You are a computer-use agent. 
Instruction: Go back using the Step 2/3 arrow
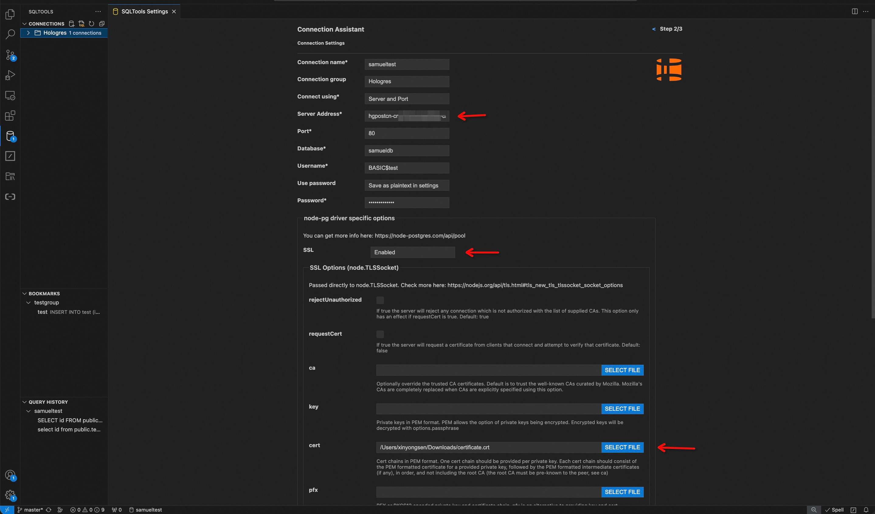[654, 29]
